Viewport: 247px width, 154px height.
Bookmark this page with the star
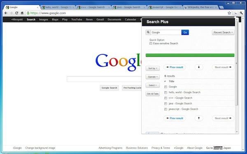pyautogui.click(x=229, y=13)
